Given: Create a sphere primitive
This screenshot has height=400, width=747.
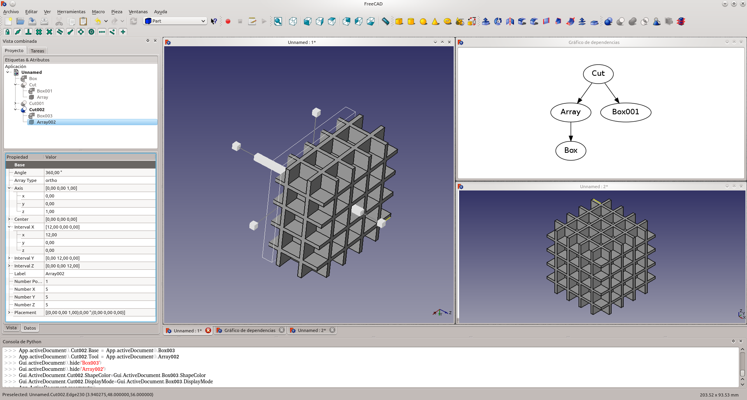Looking at the screenshot, I should click(424, 22).
